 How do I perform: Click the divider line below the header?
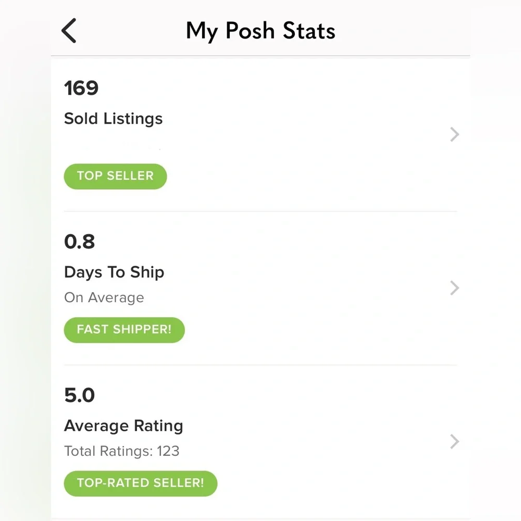[260, 56]
